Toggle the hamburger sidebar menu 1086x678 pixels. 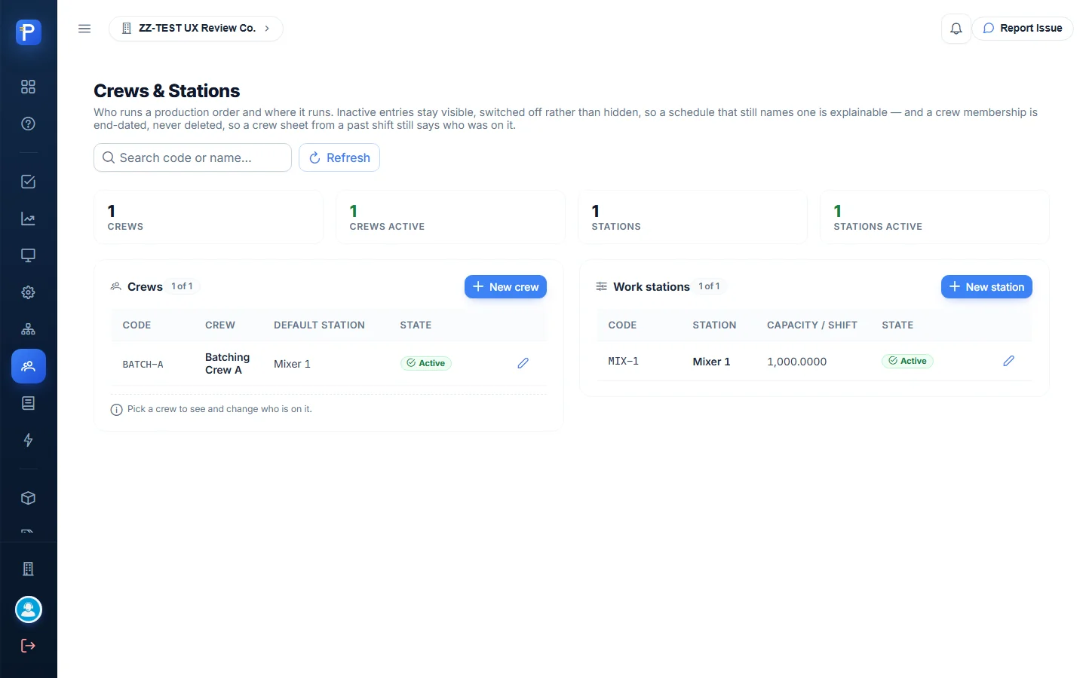[x=84, y=29]
